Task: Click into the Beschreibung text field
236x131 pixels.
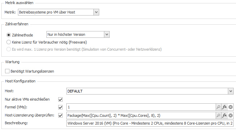Action: click(150, 123)
